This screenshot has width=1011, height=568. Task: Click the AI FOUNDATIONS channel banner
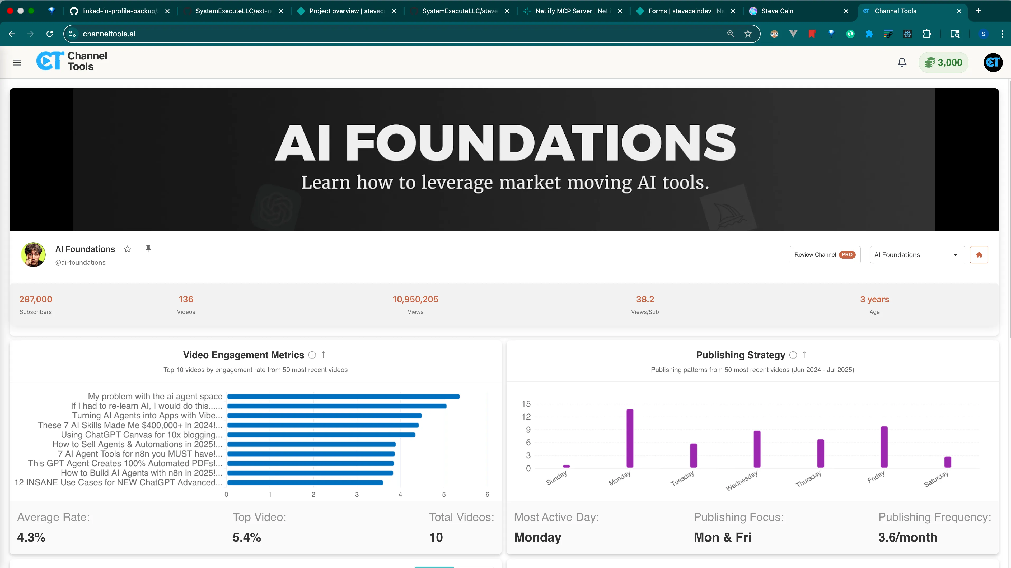click(504, 159)
